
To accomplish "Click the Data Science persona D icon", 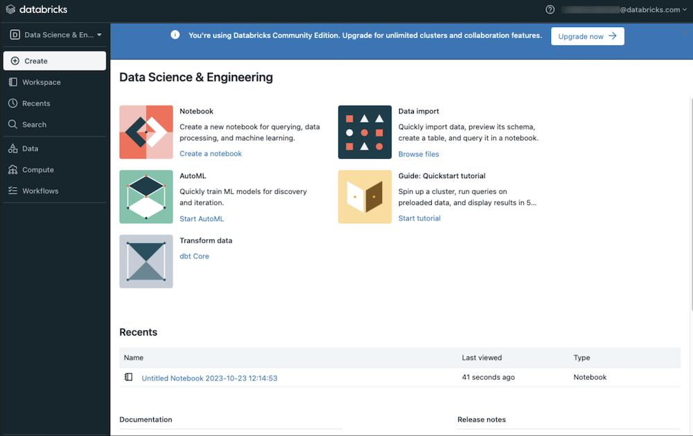I will tap(15, 35).
